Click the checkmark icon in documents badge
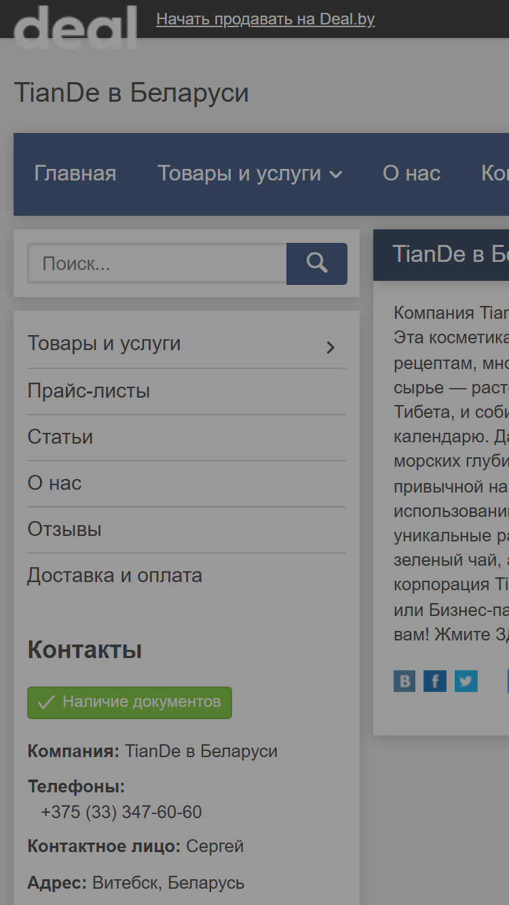 tap(45, 702)
